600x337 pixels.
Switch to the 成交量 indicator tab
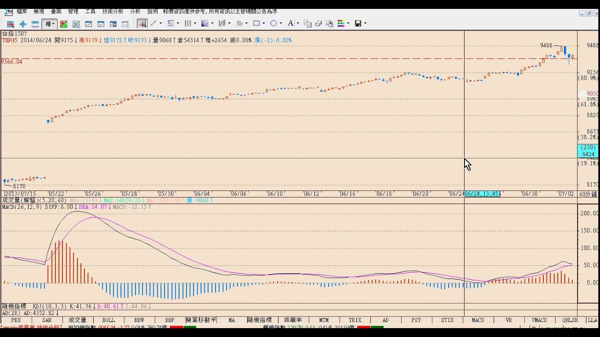pos(78,320)
